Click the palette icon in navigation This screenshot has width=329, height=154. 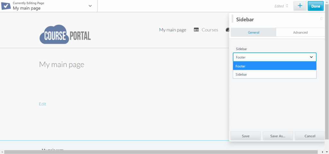227,30
